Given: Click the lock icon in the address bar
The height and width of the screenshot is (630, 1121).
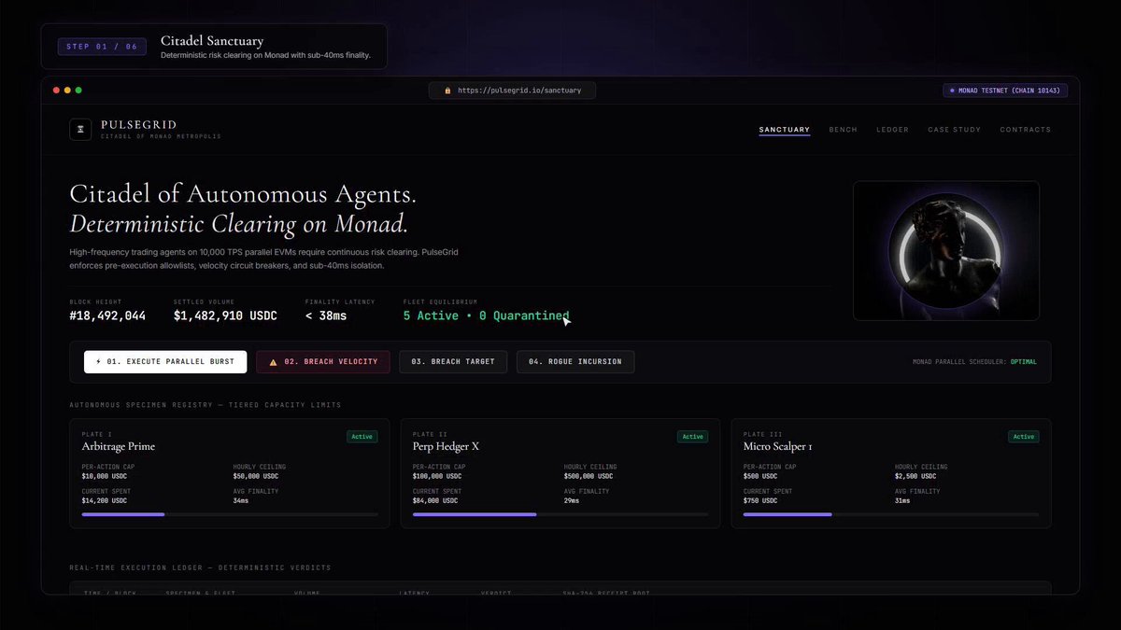Looking at the screenshot, I should click(x=448, y=91).
